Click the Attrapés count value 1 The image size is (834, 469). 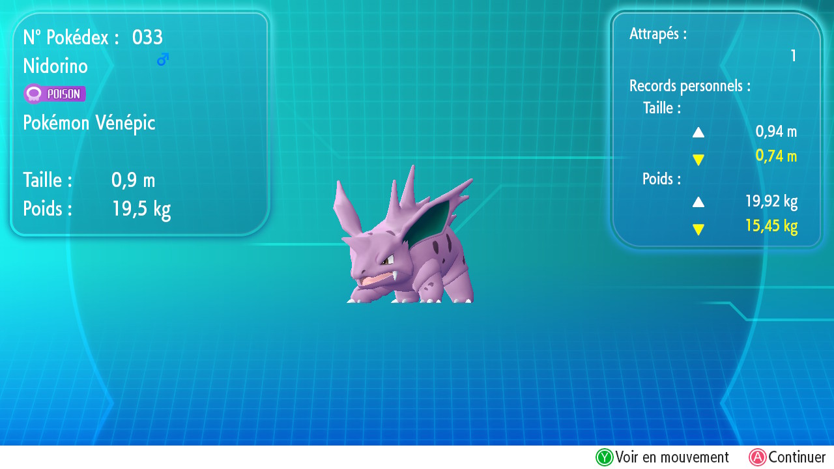pos(793,57)
